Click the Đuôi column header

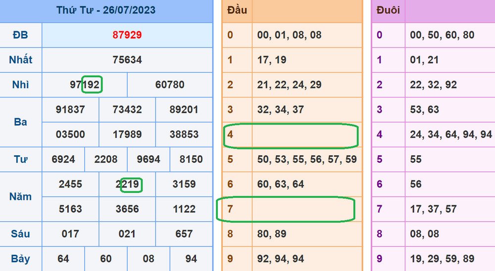tap(388, 10)
